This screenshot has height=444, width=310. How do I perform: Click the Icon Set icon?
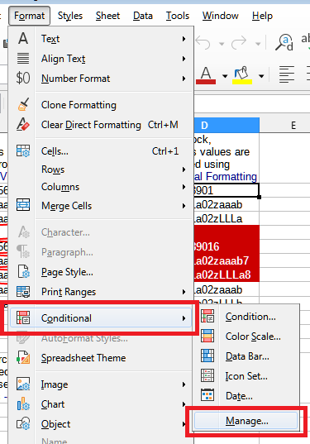[207, 375]
